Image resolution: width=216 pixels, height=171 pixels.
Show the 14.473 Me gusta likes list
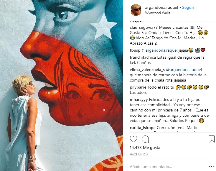click(145, 148)
